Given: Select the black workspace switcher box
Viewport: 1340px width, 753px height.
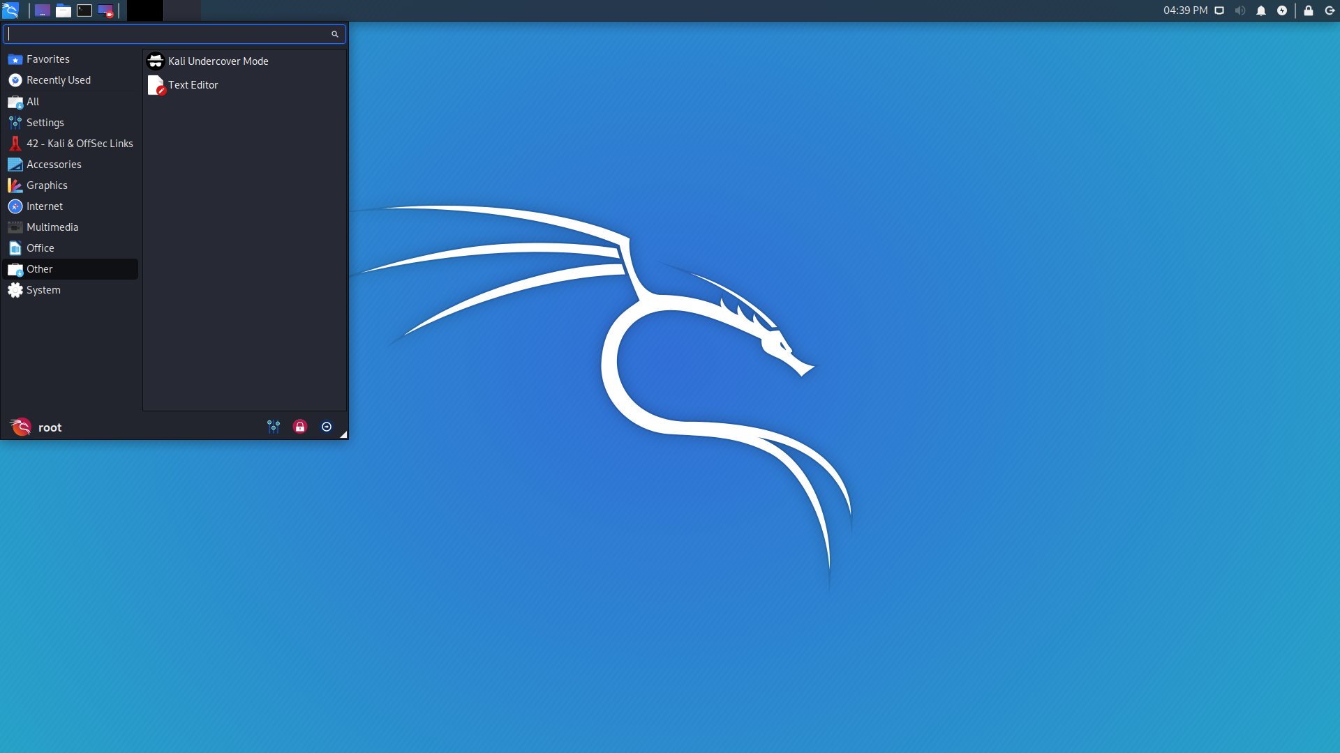Looking at the screenshot, I should coord(145,10).
